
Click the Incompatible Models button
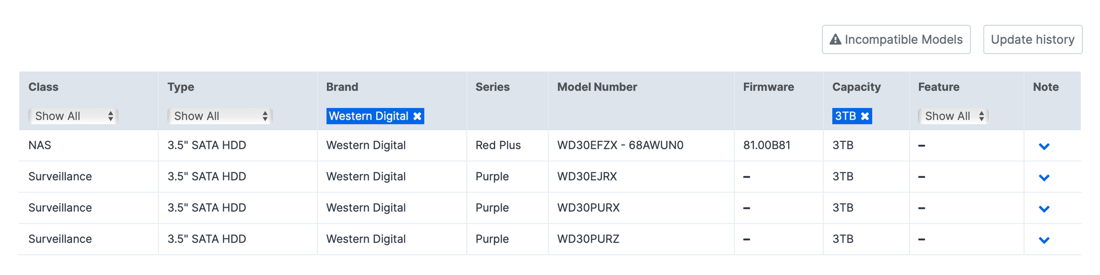tap(896, 40)
